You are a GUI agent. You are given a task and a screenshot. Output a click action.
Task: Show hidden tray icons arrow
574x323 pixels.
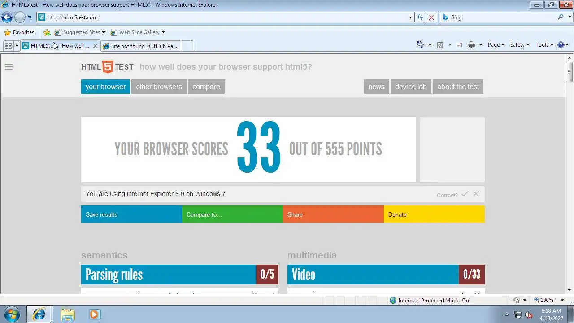[507, 314]
